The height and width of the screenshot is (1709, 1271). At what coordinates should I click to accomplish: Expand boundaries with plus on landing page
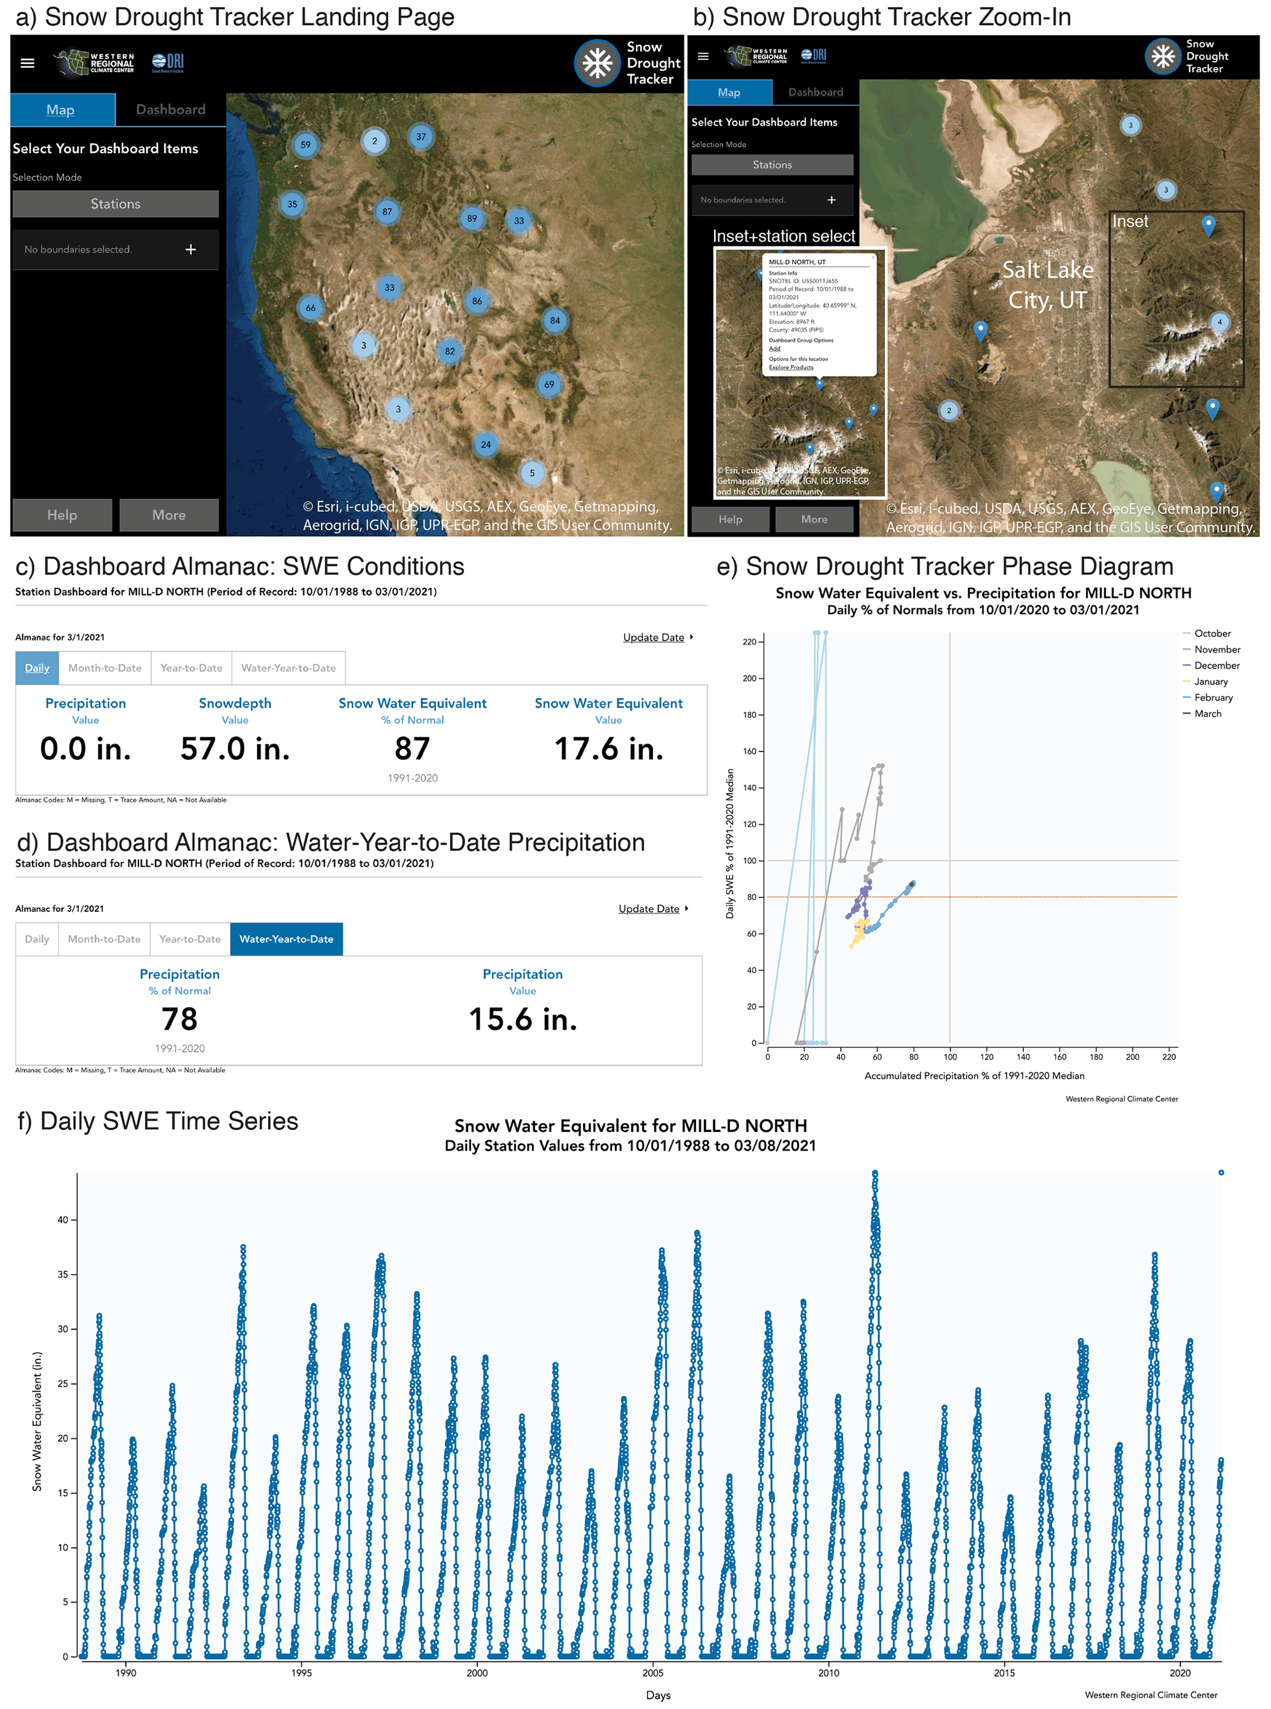point(191,249)
